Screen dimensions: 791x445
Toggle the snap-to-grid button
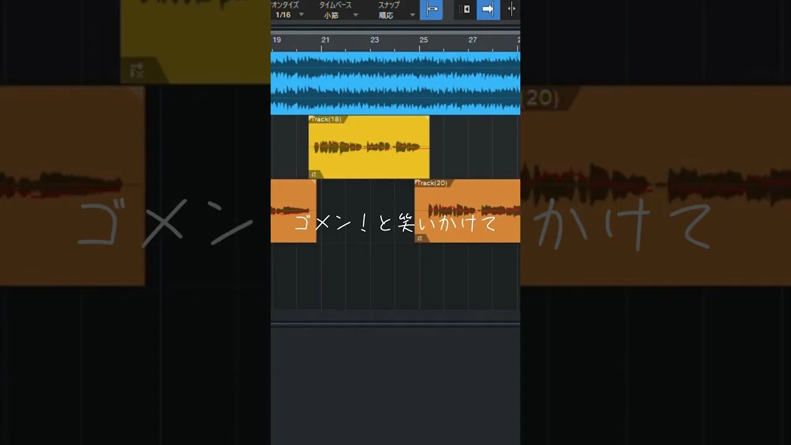point(431,9)
